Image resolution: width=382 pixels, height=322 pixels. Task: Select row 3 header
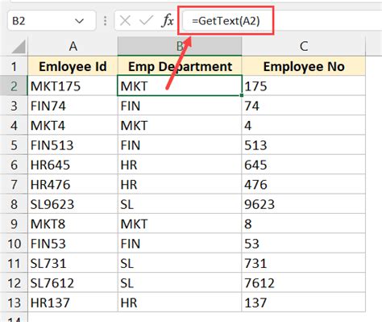click(14, 106)
